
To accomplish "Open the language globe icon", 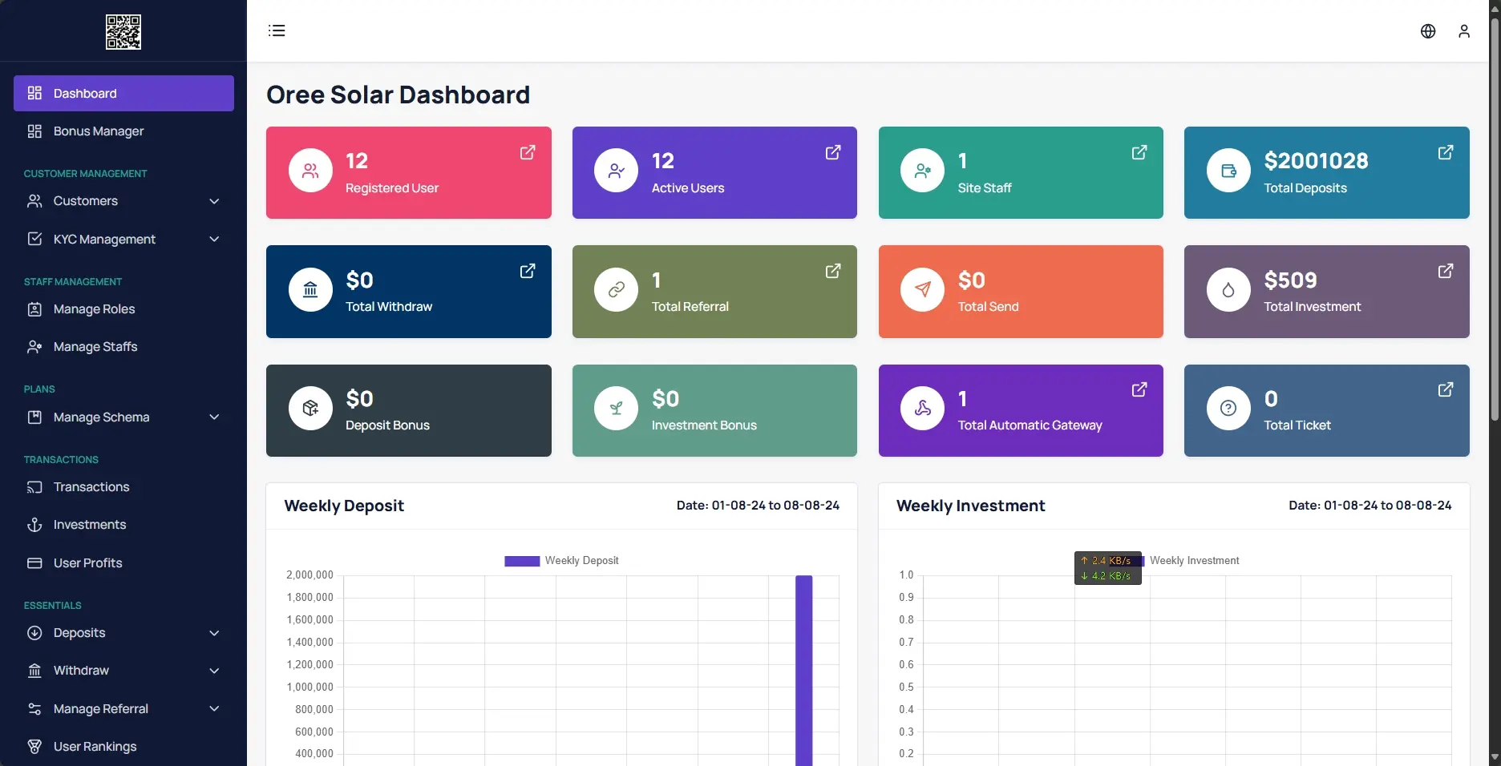I will tap(1428, 31).
